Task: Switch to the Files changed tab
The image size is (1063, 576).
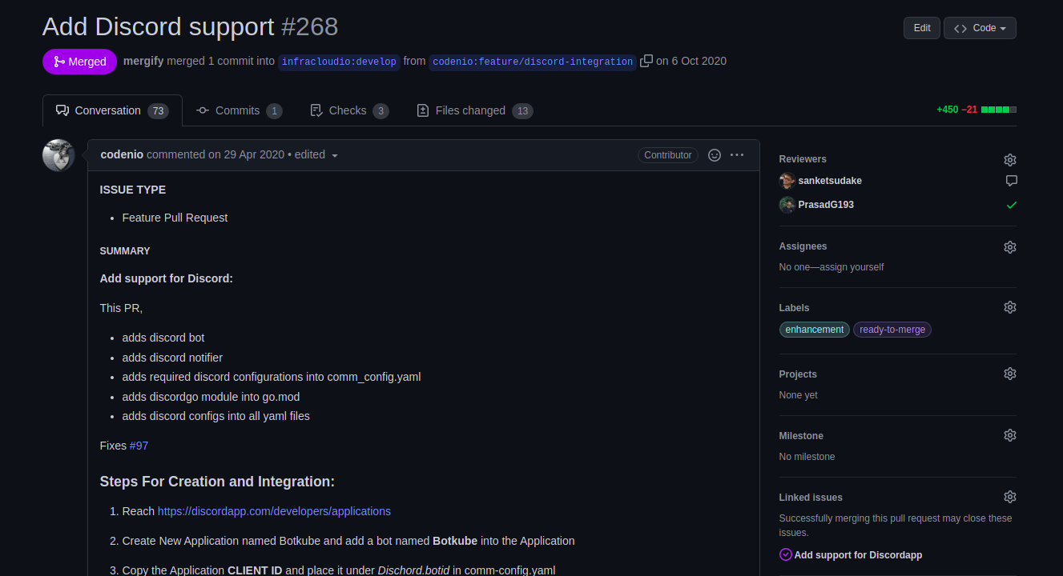Action: (474, 110)
